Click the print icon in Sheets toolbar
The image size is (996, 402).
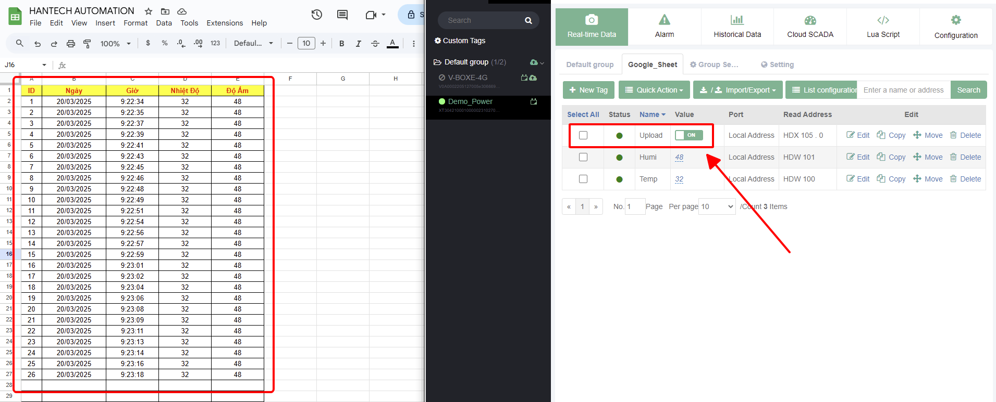point(70,44)
